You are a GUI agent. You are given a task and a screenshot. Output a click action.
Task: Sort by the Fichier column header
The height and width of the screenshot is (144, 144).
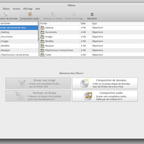(60, 23)
